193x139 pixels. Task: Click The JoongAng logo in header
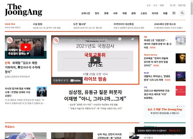(23, 10)
